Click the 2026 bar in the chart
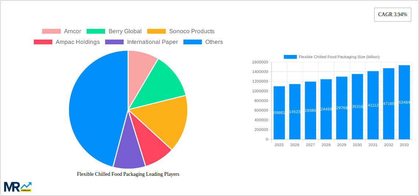The width and height of the screenshot is (419, 196). tap(295, 112)
